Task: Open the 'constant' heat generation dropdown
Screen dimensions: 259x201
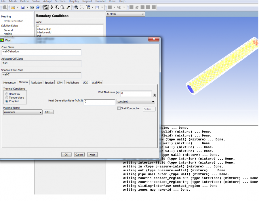Action: [x=136, y=101]
